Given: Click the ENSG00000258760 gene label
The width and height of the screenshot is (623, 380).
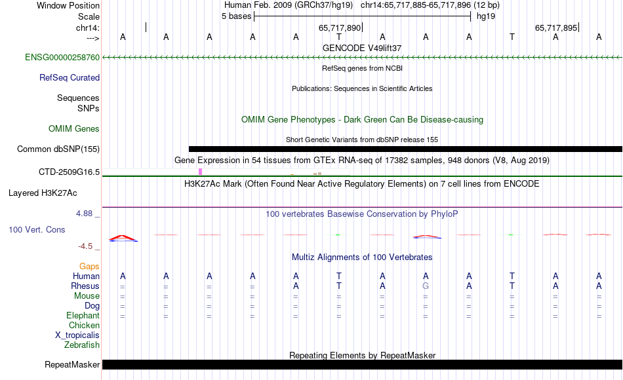Looking at the screenshot, I should tap(62, 57).
